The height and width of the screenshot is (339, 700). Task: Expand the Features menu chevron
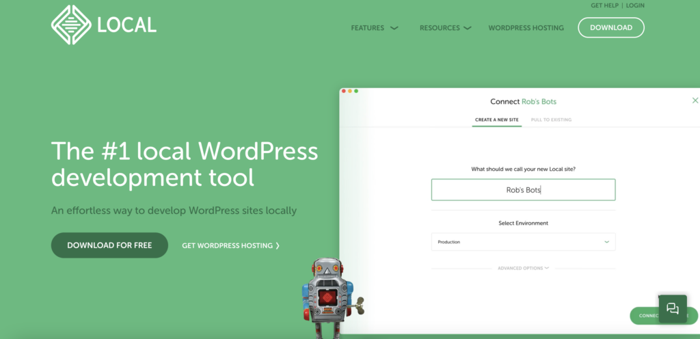(x=394, y=27)
